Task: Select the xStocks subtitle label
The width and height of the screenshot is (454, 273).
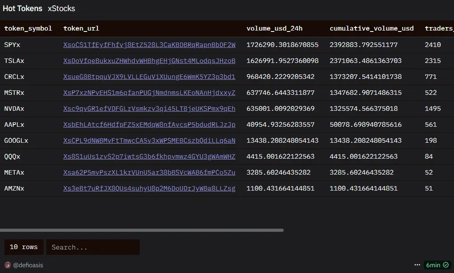Action: (x=61, y=8)
